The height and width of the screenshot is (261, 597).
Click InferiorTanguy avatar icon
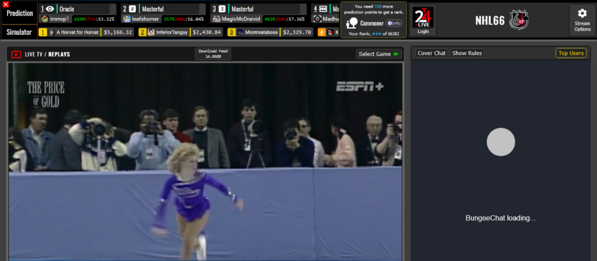click(151, 32)
